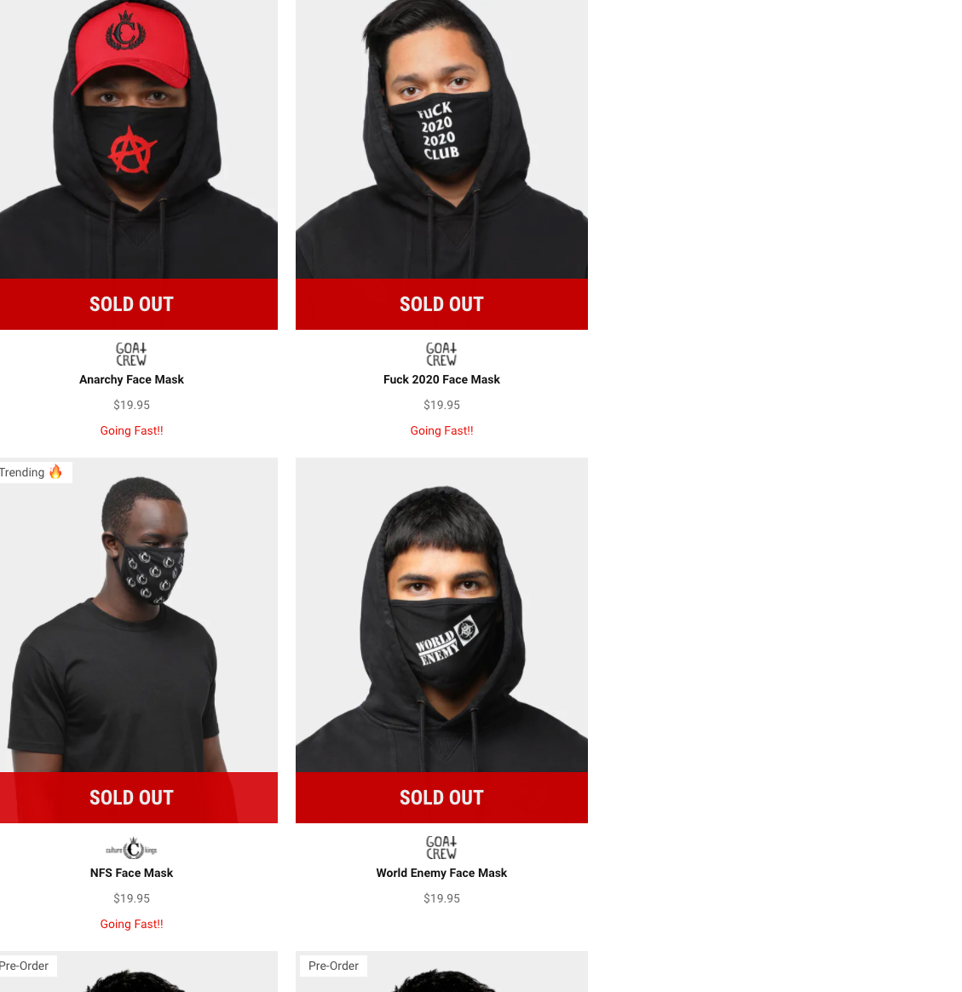Click the SOLD OUT banner on World Enemy mask
The width and height of the screenshot is (962, 992).
[x=441, y=798]
